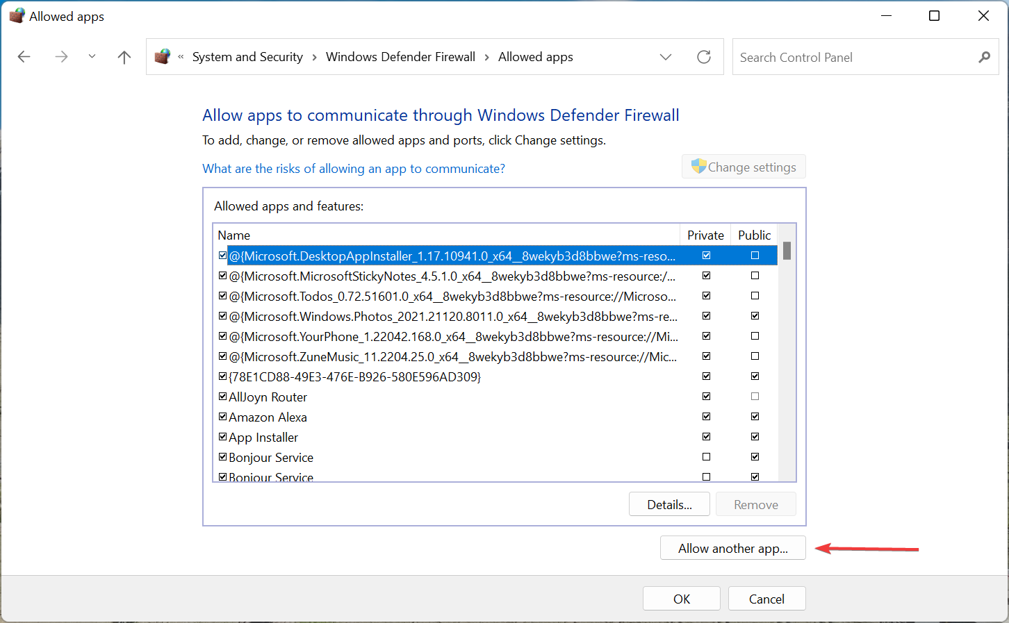Click the Allowed apps breadcrumb

tap(535, 57)
